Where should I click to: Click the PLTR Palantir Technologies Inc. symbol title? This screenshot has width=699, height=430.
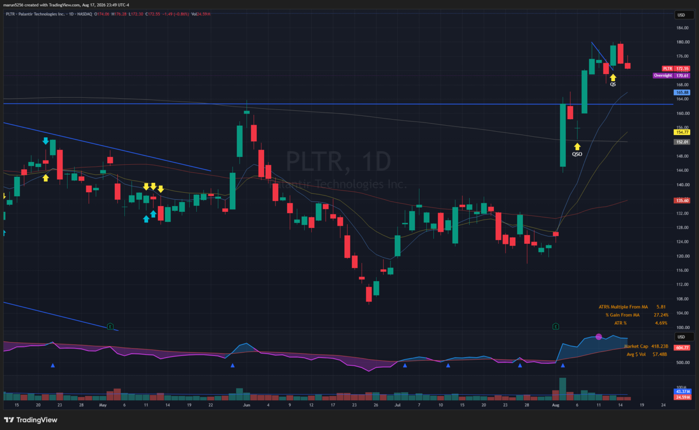(35, 14)
